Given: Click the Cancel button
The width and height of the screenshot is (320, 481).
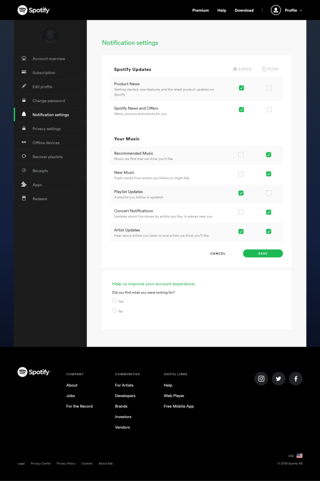Looking at the screenshot, I should tap(218, 254).
